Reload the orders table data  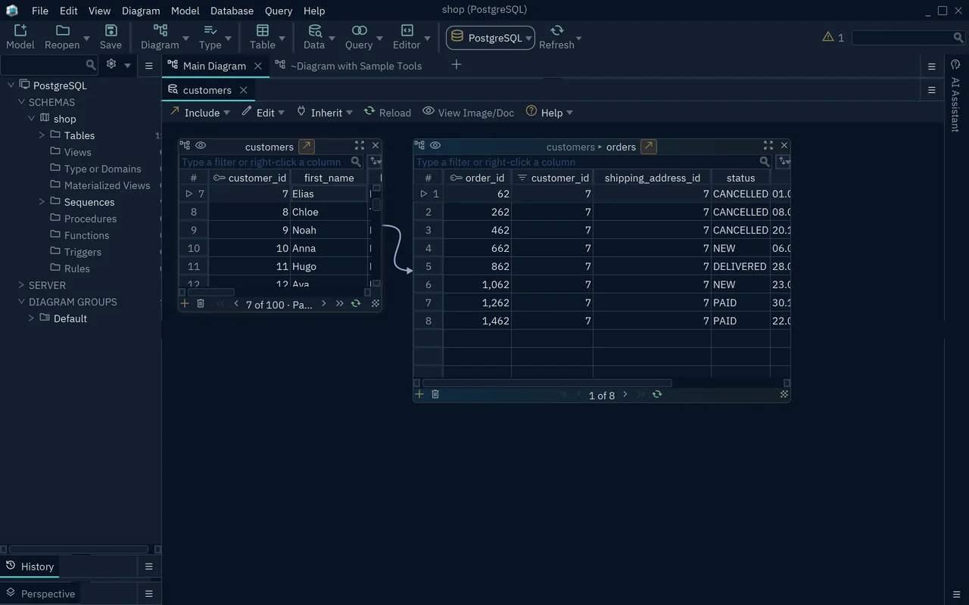(x=657, y=394)
